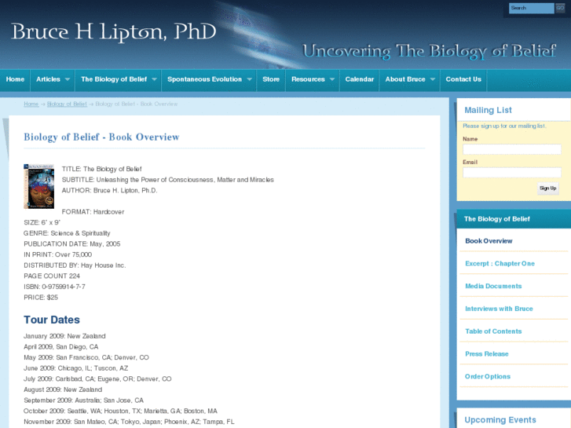Open the About Bruce menu
Image resolution: width=571 pixels, height=428 pixels.
click(405, 79)
